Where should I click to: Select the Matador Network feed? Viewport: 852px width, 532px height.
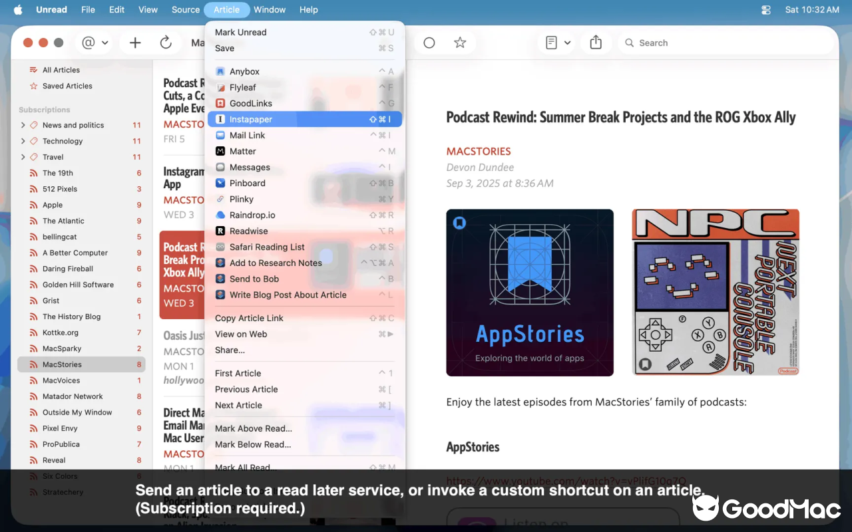point(81,396)
